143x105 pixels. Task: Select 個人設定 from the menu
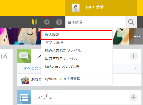[x=76, y=35]
